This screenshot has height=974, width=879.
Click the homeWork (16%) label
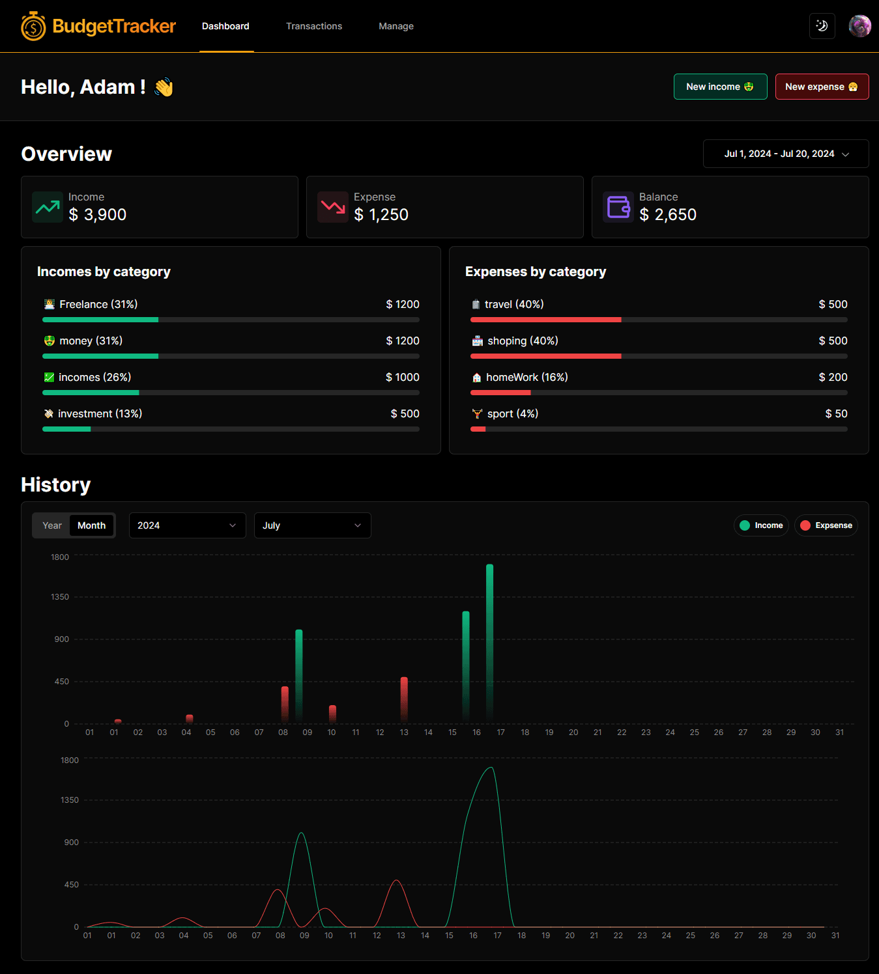527,377
